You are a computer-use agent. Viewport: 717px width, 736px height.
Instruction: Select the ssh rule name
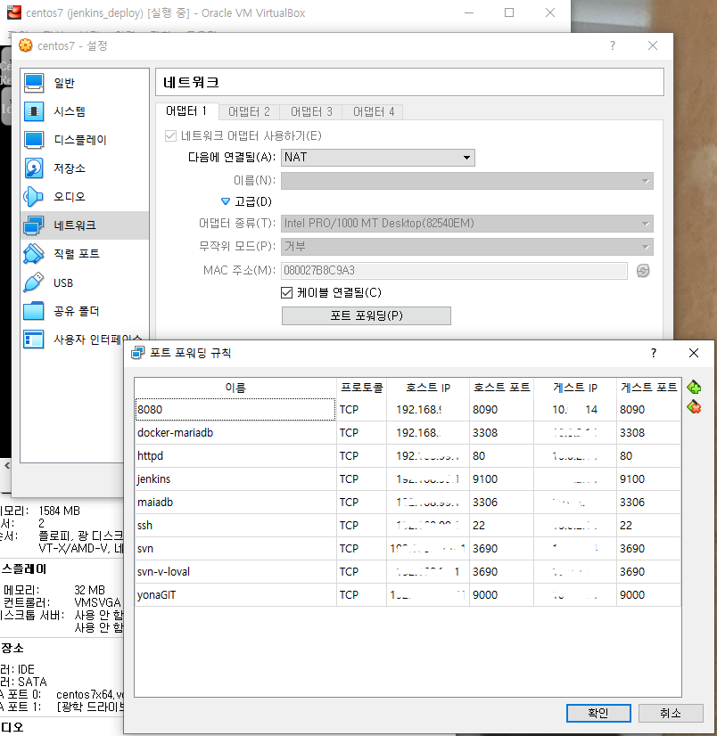(235, 525)
